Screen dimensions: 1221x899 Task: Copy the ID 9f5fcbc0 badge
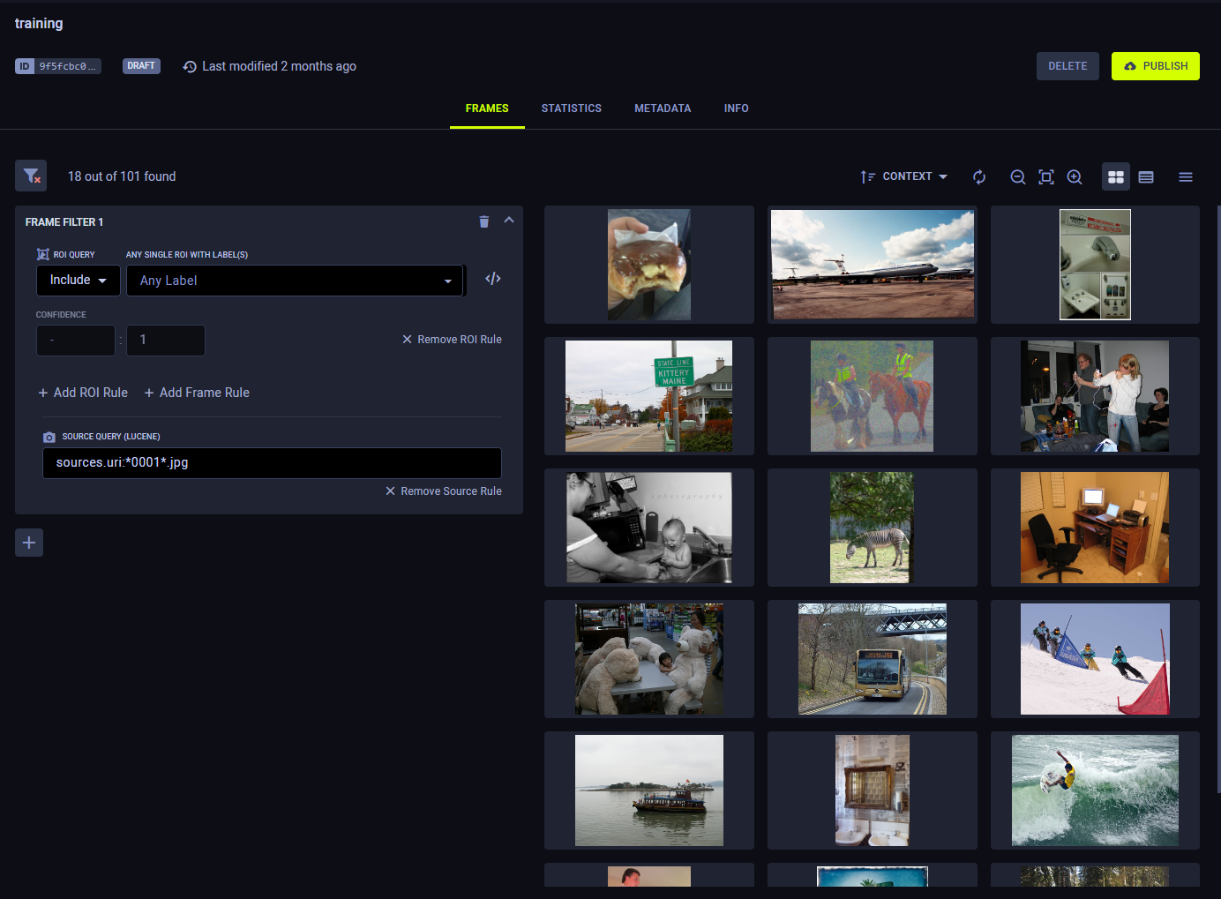58,66
